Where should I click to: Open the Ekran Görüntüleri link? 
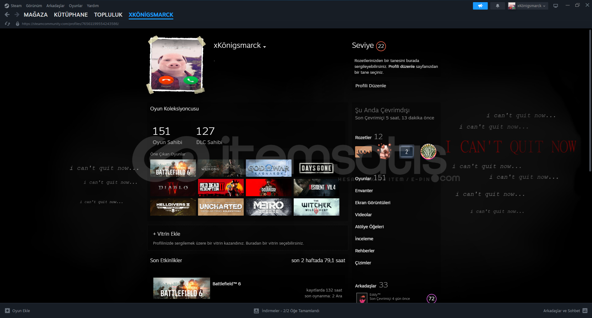(x=373, y=203)
